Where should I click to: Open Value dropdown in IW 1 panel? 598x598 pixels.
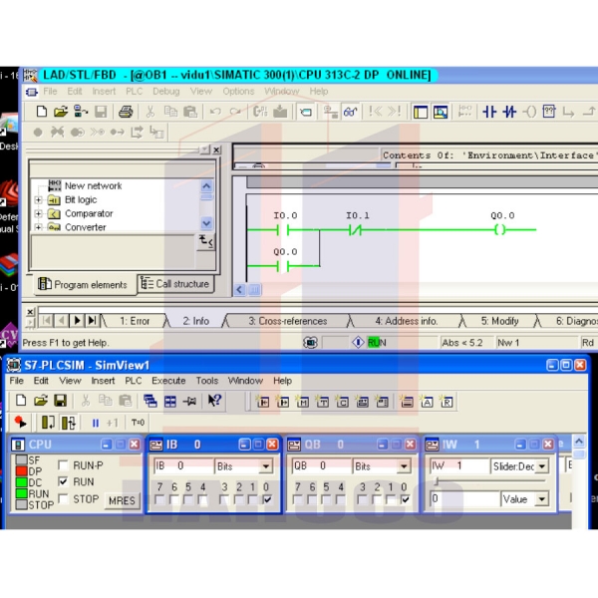(541, 499)
